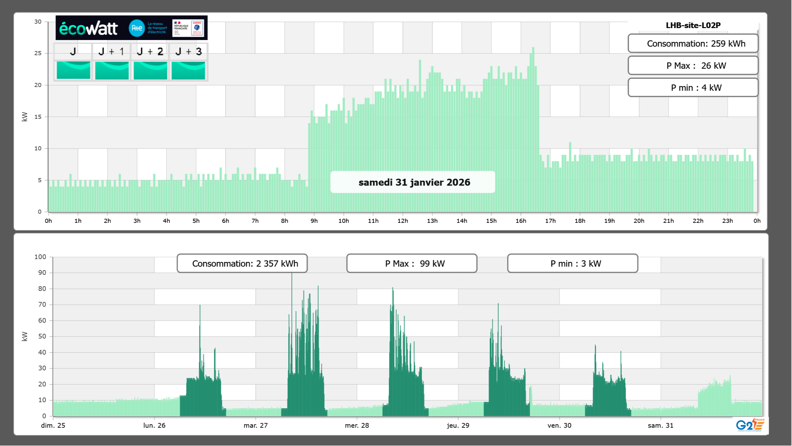Click the daily Consommation: 259 kWh box
Screen dimensions: 792x446
pyautogui.click(x=693, y=43)
